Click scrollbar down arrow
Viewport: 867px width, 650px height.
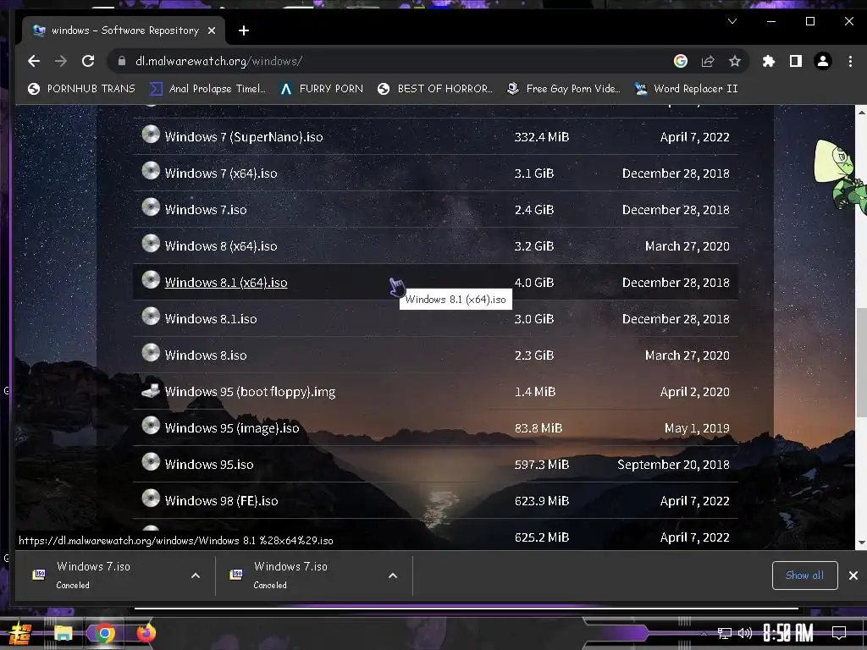pyautogui.click(x=861, y=543)
